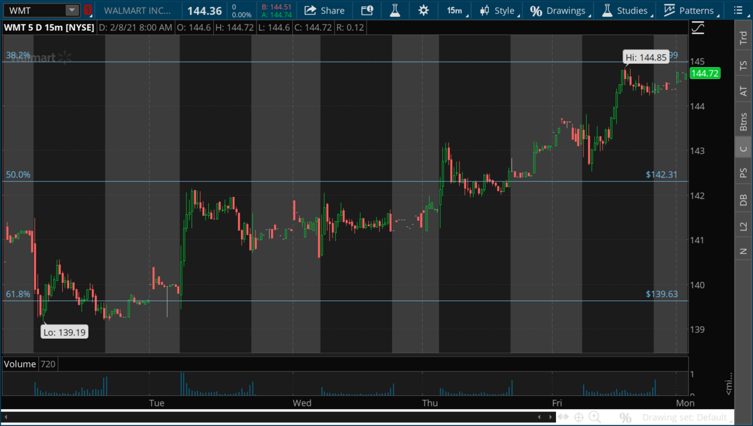Toggle the Trd sidebar panel
Image resolution: width=753 pixels, height=426 pixels.
click(x=744, y=38)
